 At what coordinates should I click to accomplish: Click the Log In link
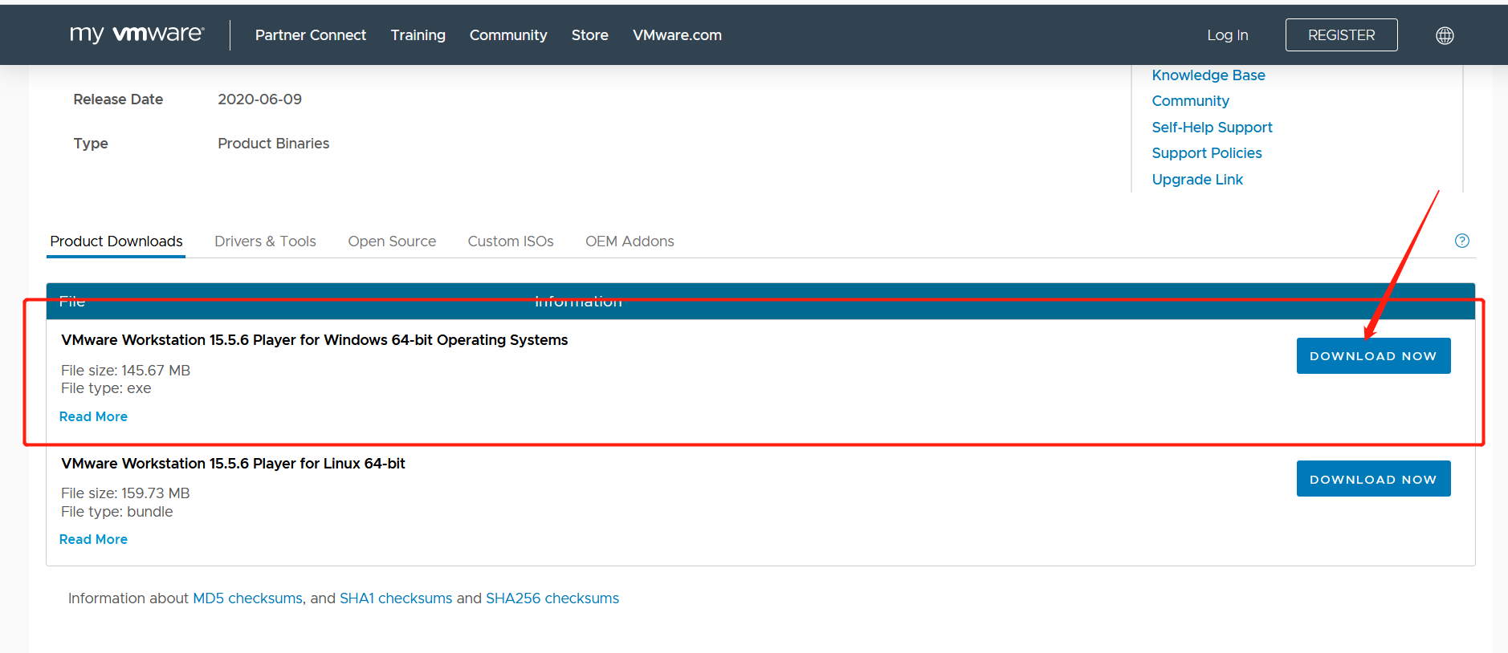(x=1227, y=35)
